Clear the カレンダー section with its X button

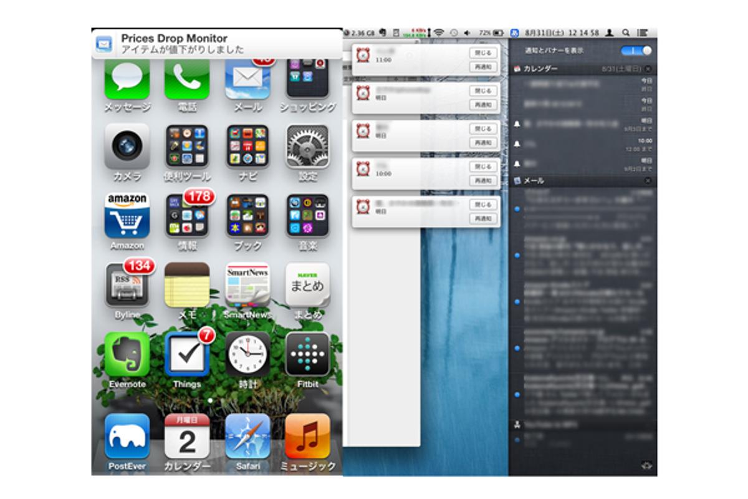648,69
